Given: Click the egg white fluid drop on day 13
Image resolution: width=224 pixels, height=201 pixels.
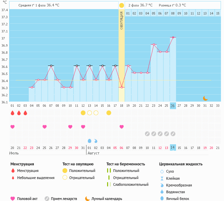Looking at the screenshot, I should click(90, 141).
